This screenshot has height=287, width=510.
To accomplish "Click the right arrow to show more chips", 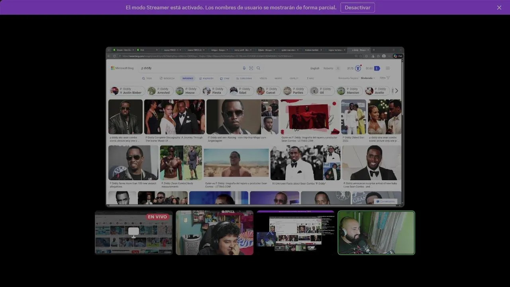I will (x=396, y=91).
